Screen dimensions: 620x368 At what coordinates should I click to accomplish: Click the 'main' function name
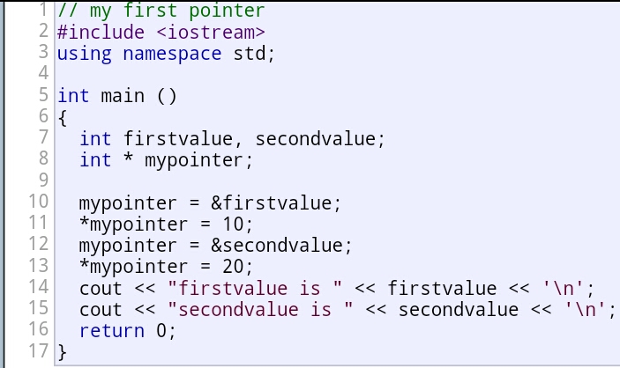(123, 96)
